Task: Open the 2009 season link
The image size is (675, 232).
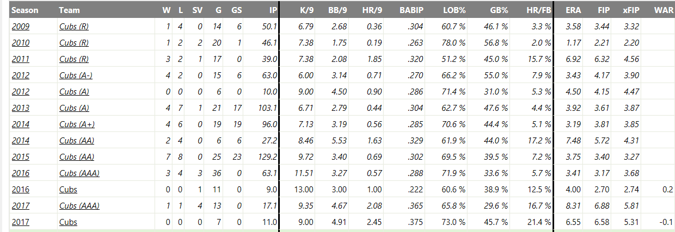Action: [x=21, y=27]
